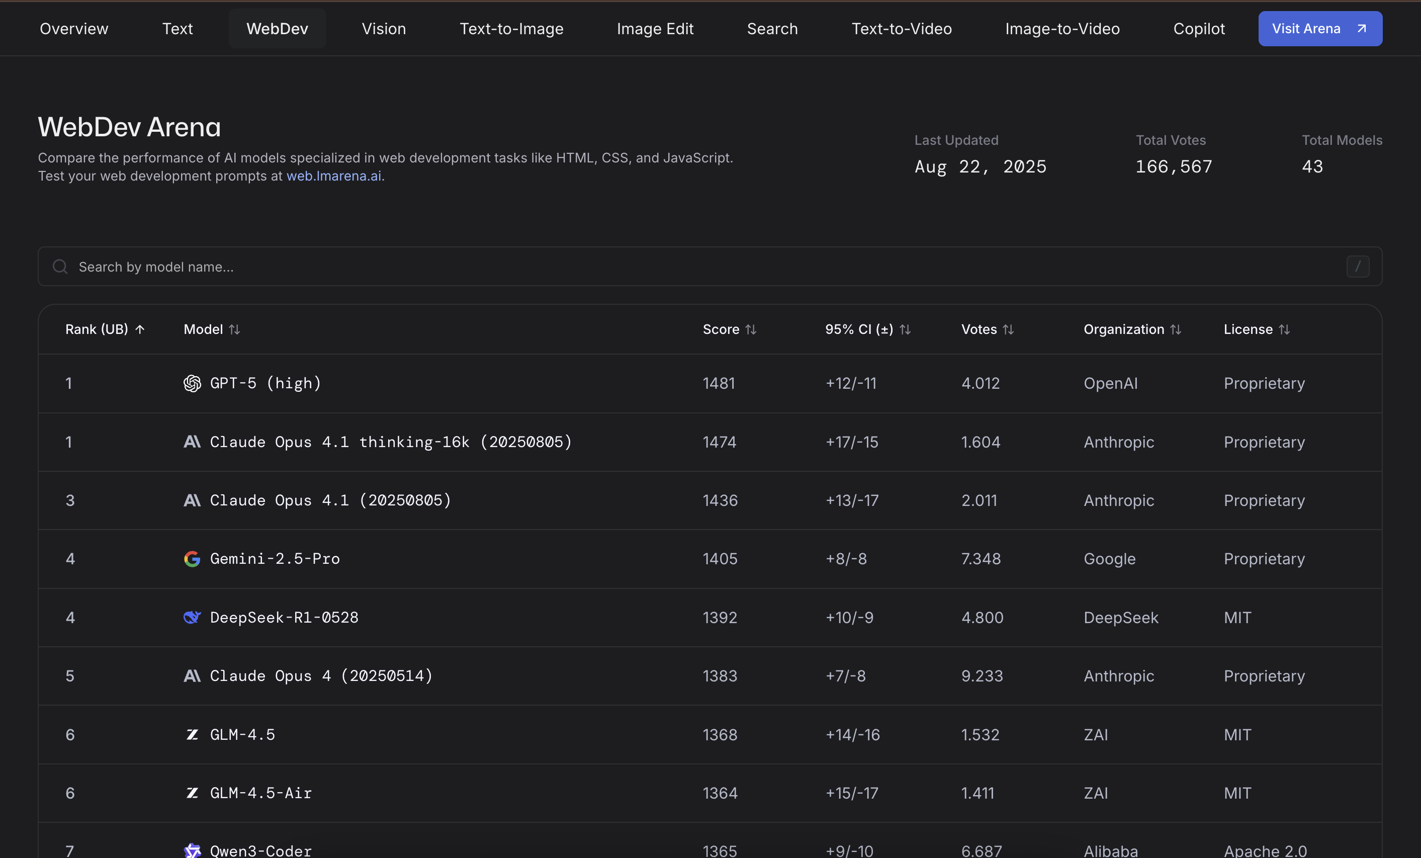
Task: Open the Text-to-Video leaderboard tab
Action: point(901,28)
